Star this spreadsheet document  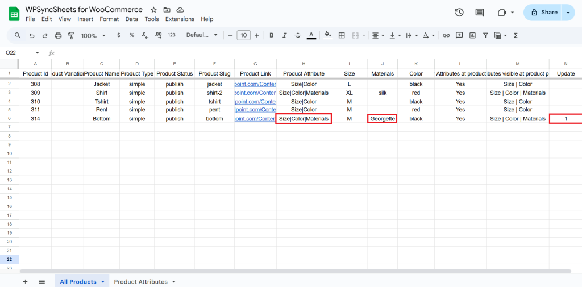click(x=153, y=10)
